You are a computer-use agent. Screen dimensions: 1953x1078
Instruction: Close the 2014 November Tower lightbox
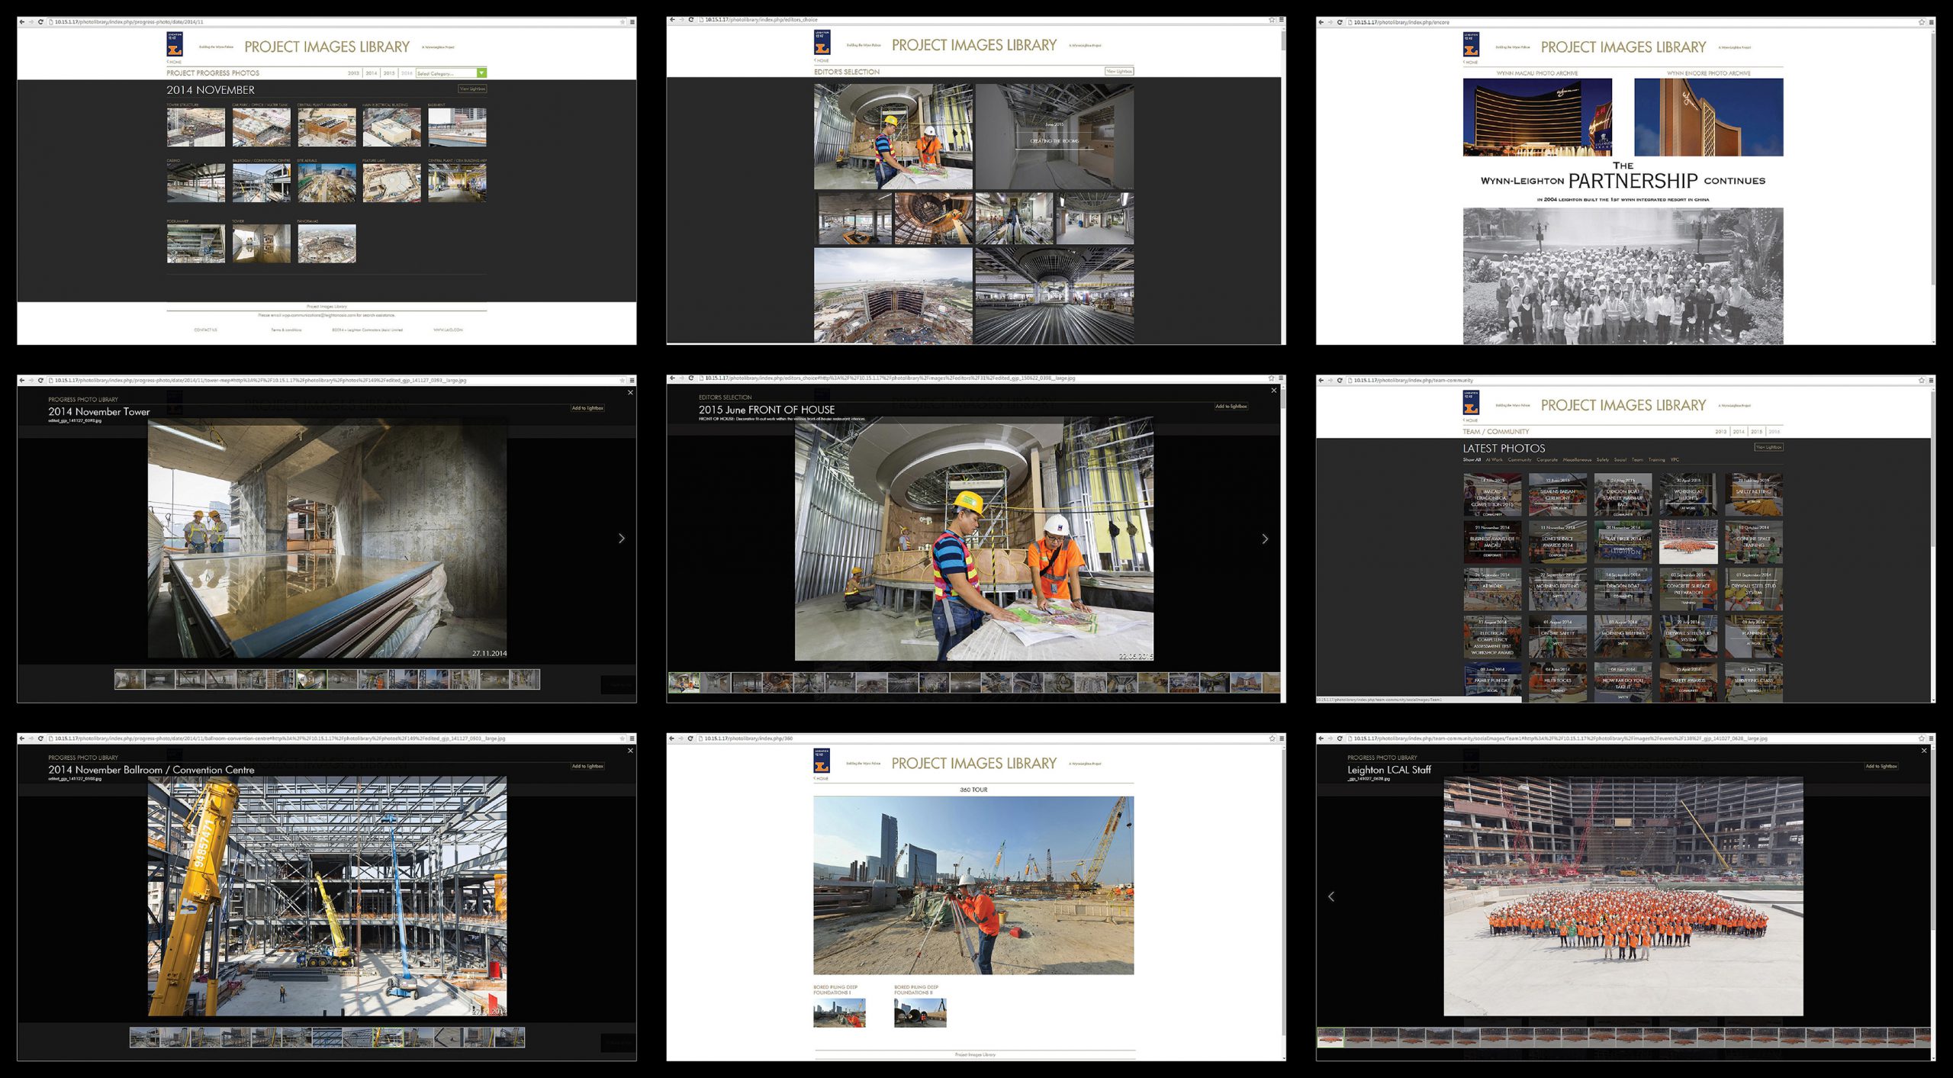point(630,392)
